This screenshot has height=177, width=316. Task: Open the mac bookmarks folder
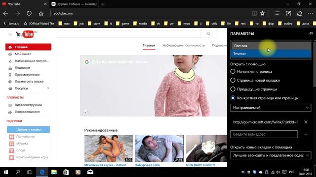64,24
